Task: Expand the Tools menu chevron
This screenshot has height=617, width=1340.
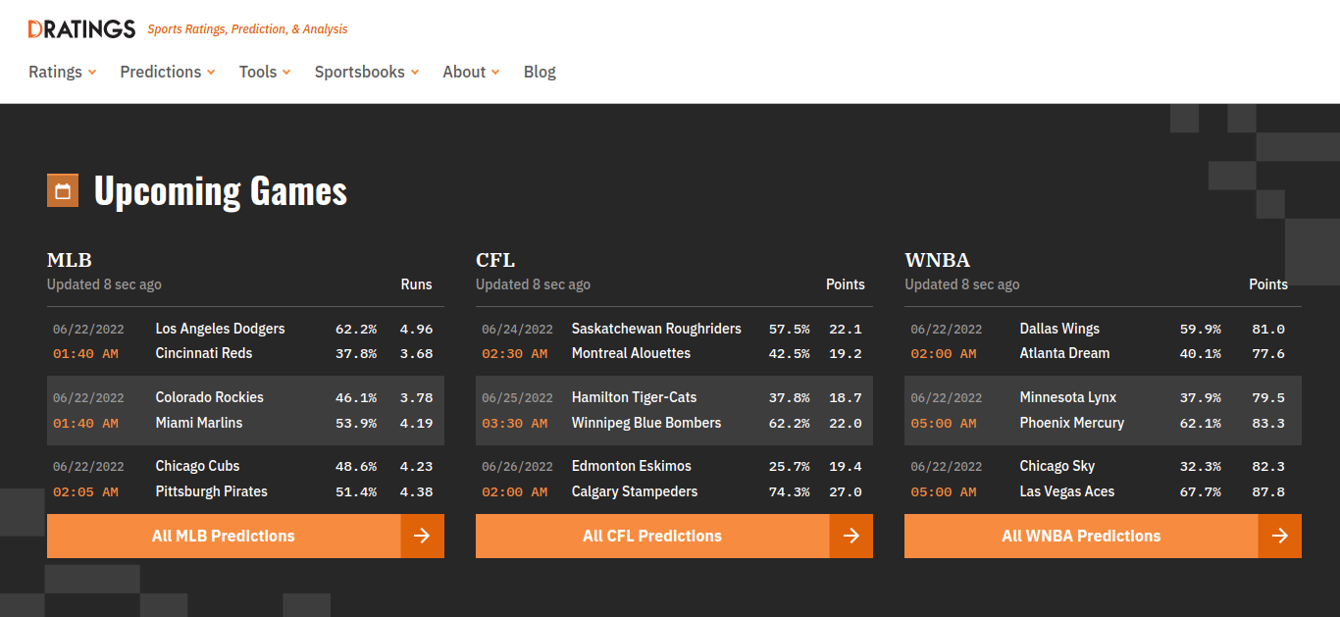Action: click(286, 72)
